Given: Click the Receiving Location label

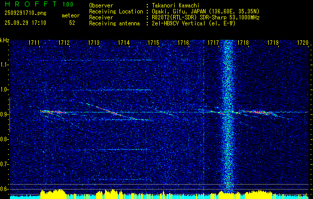Looking at the screenshot, I should coord(116,11).
